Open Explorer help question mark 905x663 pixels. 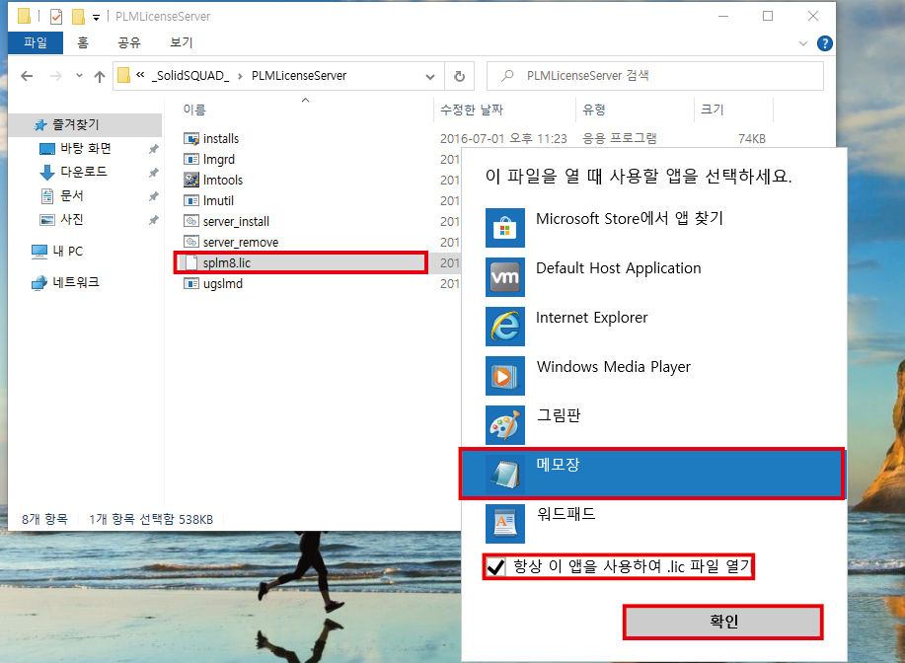825,43
